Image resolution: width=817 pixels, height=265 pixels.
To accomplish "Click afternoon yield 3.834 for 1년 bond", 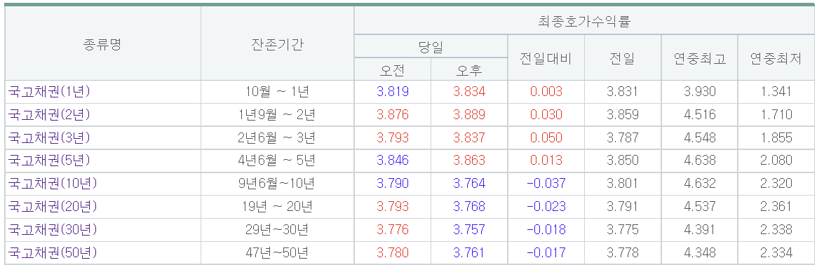I will tap(469, 92).
